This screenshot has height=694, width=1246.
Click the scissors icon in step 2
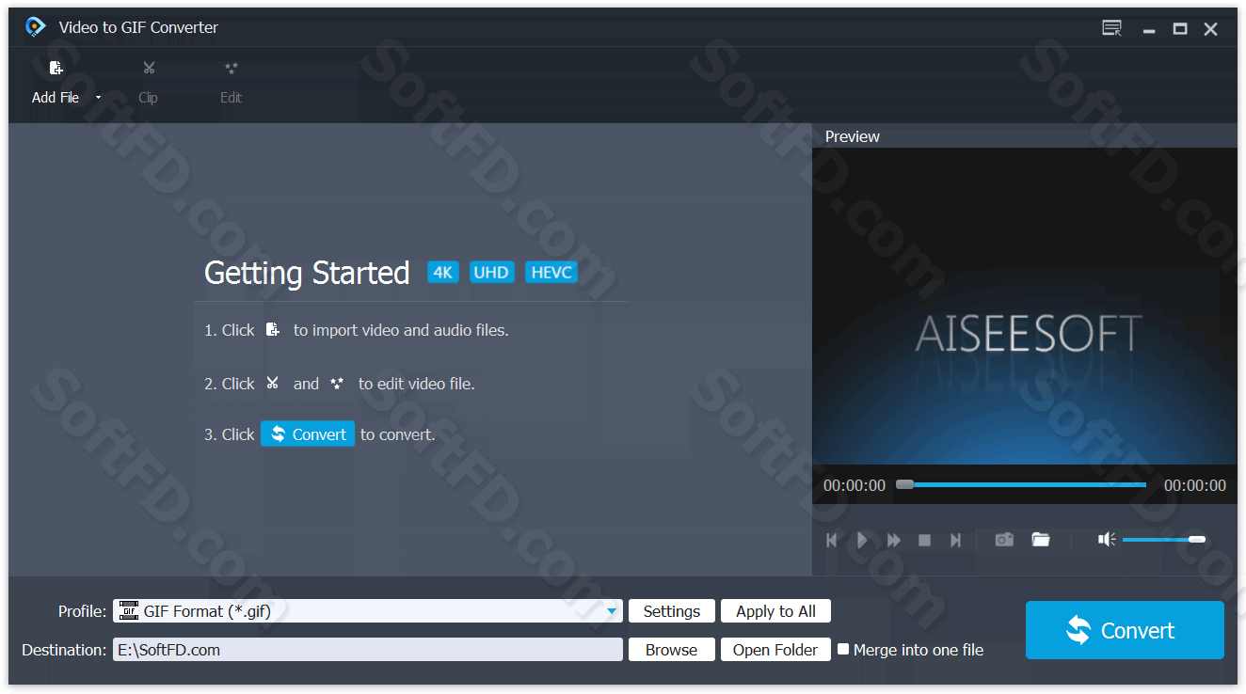tap(273, 383)
